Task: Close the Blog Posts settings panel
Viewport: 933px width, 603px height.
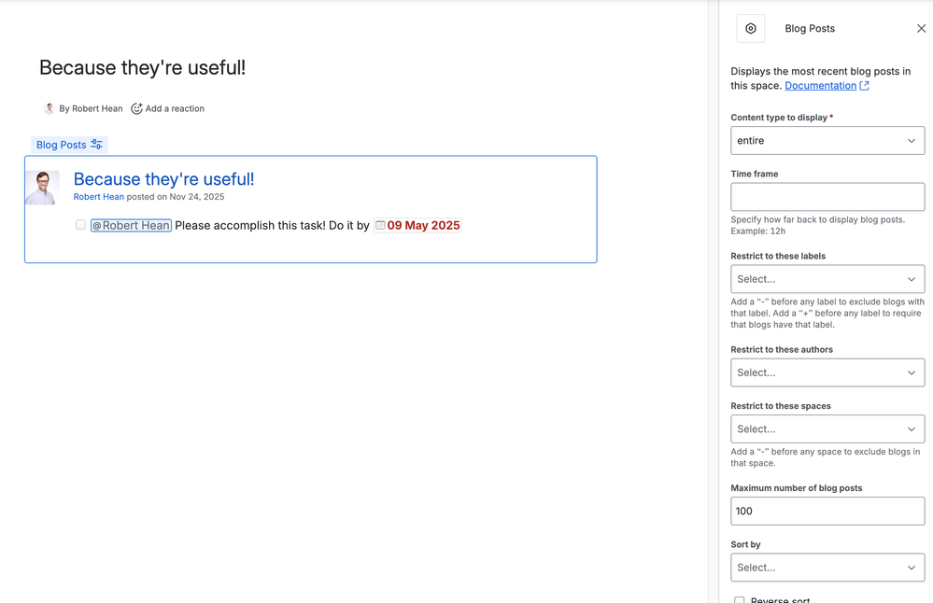Action: (x=922, y=28)
